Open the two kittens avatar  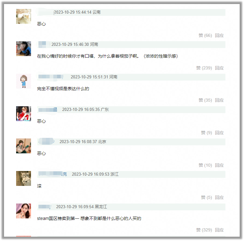(x=24, y=178)
